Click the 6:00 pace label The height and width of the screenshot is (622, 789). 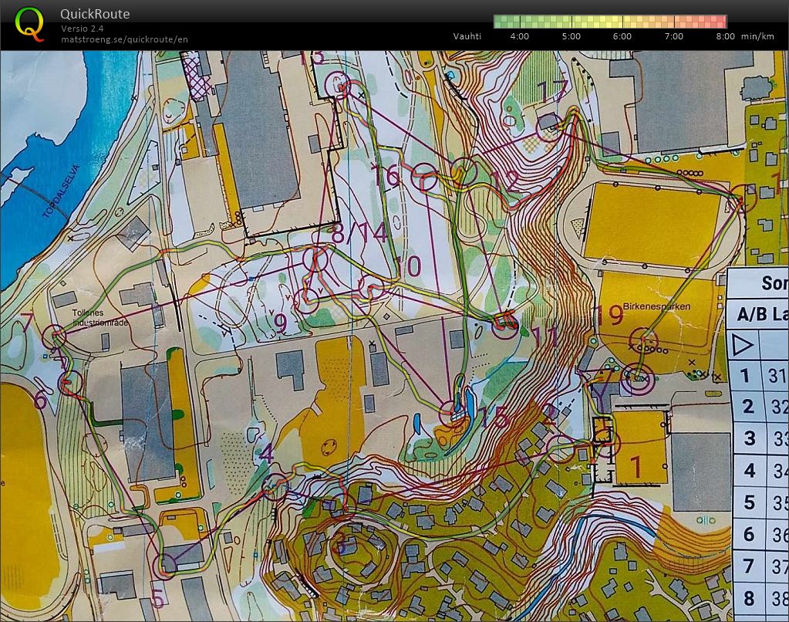[622, 36]
